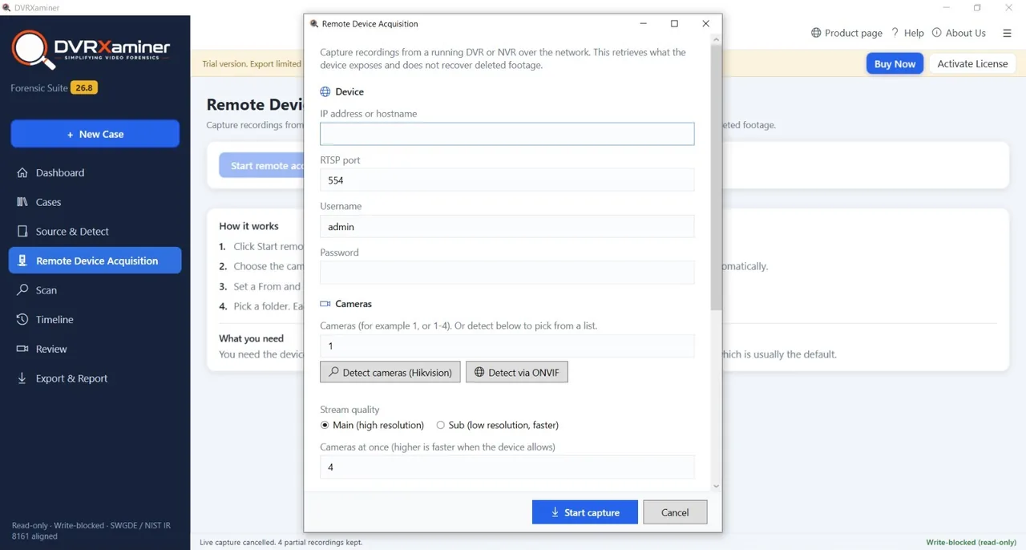The image size is (1026, 550).
Task: Cancel the Remote Device Acquisition dialog
Action: click(x=675, y=512)
